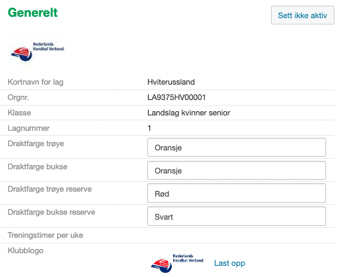Select the Nederlands Handbal Verbond logo at top
This screenshot has height=277, width=338.
(37, 51)
